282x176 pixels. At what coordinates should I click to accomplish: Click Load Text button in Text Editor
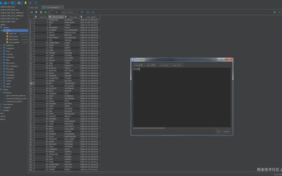pos(164,65)
